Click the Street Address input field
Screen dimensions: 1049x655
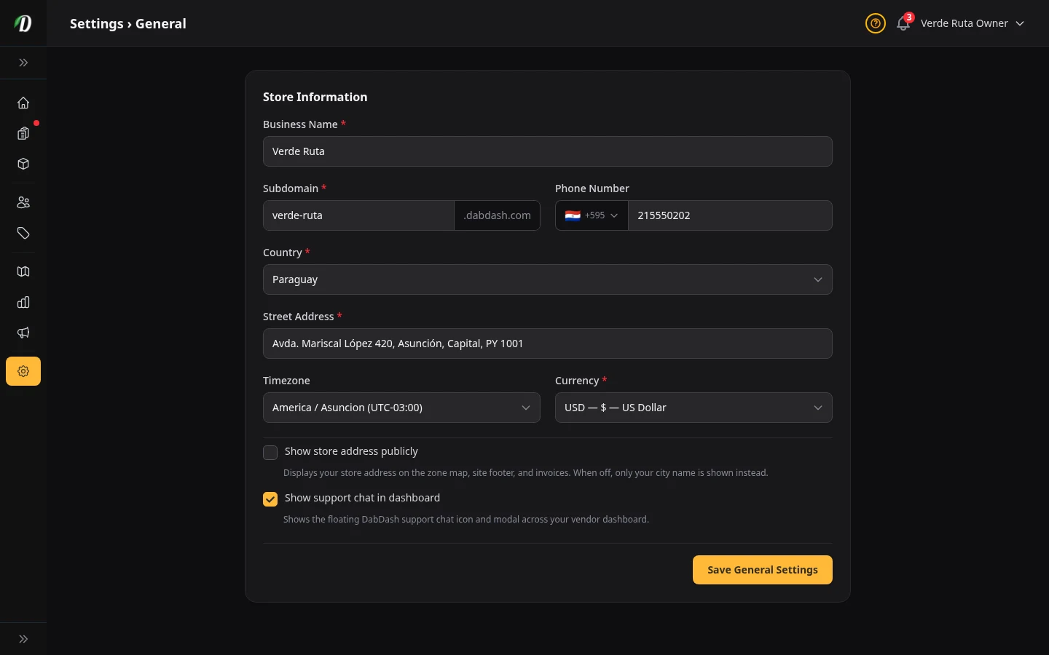click(547, 344)
